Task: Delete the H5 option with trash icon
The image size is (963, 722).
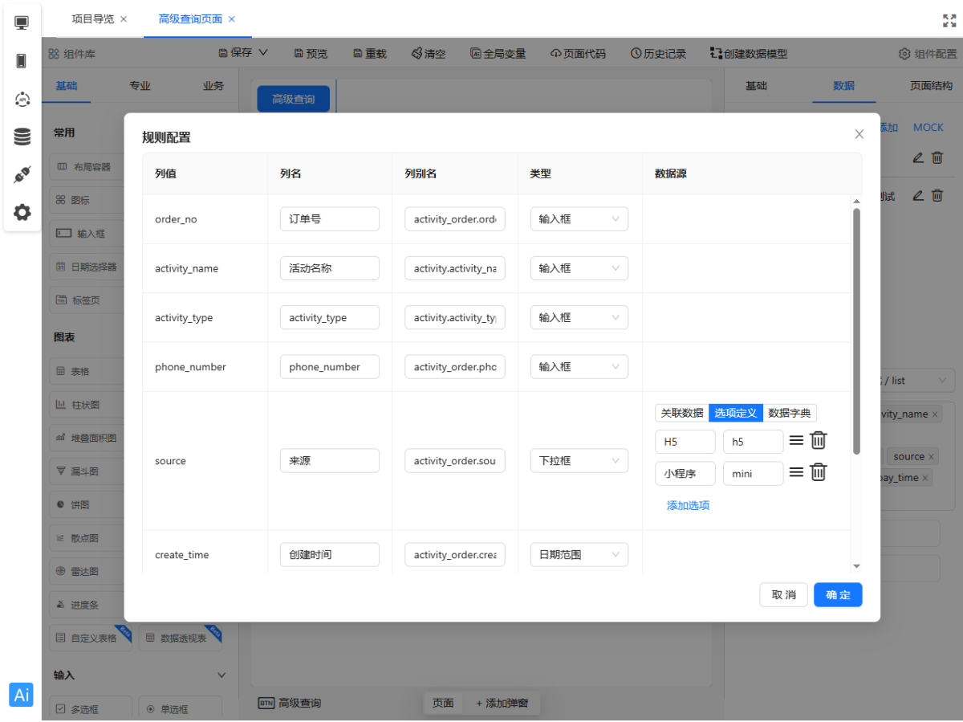Action: 818,440
